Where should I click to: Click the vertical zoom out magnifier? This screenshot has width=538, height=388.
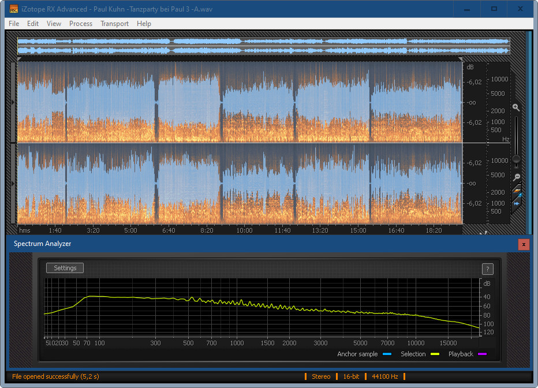pyautogui.click(x=516, y=177)
